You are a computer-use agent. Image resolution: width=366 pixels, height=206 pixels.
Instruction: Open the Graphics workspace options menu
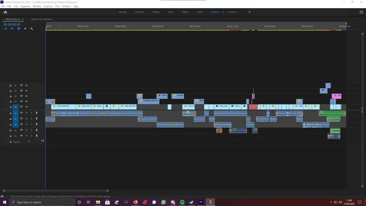click(x=223, y=12)
